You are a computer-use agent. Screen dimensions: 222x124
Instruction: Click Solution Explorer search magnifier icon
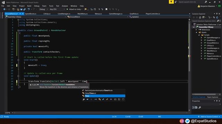[x=218, y=21]
